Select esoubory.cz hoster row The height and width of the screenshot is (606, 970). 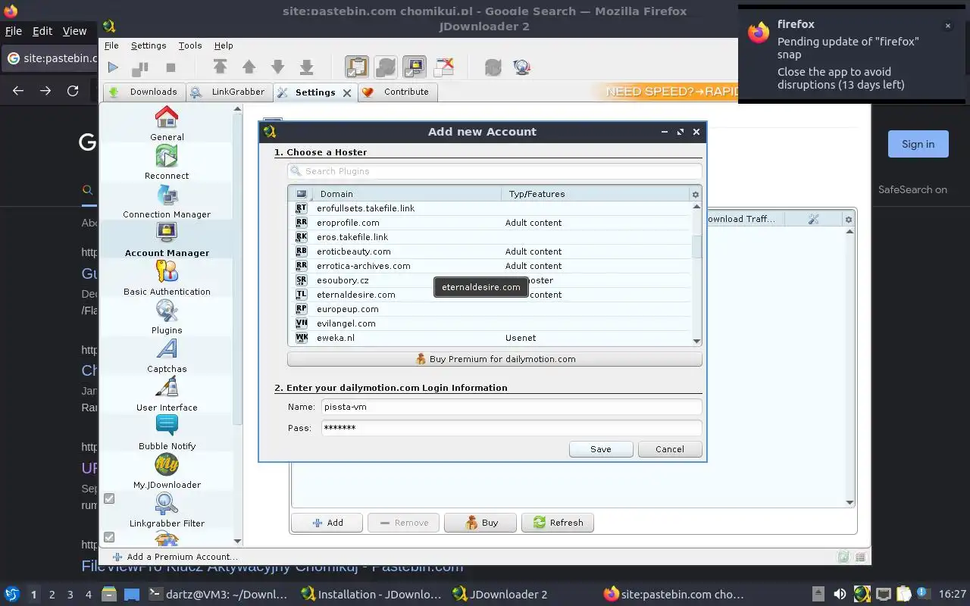[490, 280]
